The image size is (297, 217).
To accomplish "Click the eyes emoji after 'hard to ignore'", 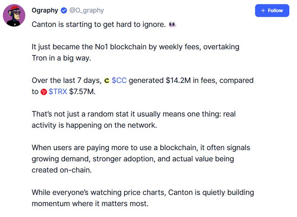I will (x=173, y=24).
